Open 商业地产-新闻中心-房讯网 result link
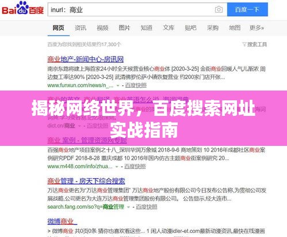The image size is (287, 237). [x=86, y=59]
